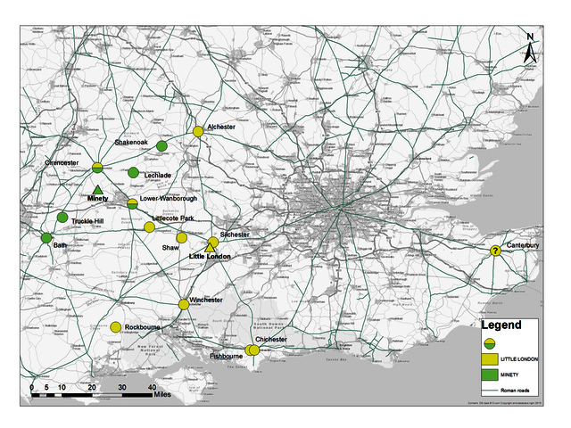Viewport: 571px width, 428px height.
Task: Click the yellow Little London legend swatch
Action: pyautogui.click(x=487, y=358)
